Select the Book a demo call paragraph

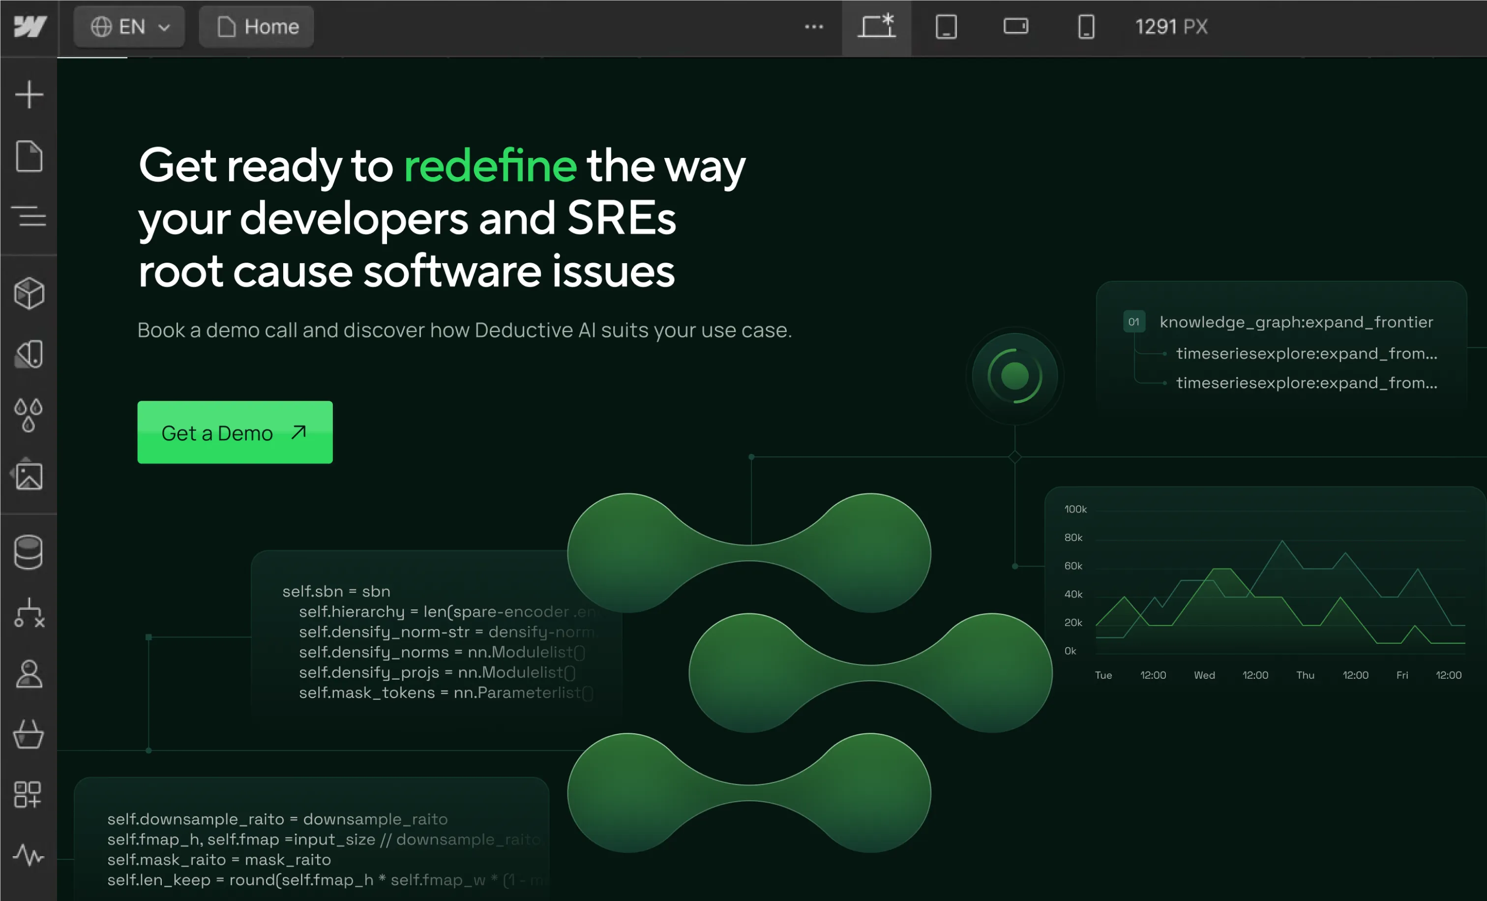pyautogui.click(x=464, y=330)
